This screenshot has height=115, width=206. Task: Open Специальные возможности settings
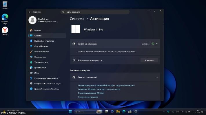[46, 78]
